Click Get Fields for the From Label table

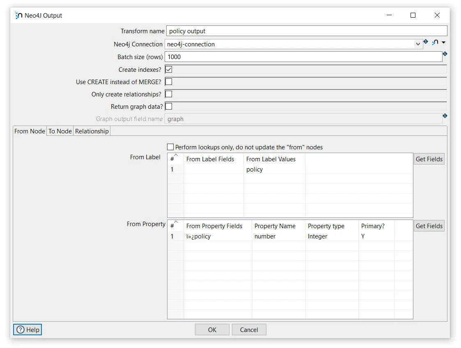(429, 159)
